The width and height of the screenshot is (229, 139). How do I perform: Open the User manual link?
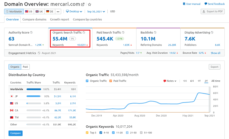coord(192,4)
